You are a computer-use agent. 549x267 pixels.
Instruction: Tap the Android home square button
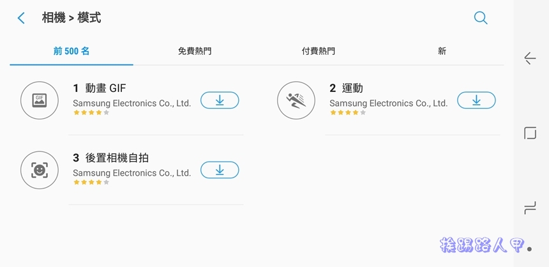pyautogui.click(x=530, y=133)
